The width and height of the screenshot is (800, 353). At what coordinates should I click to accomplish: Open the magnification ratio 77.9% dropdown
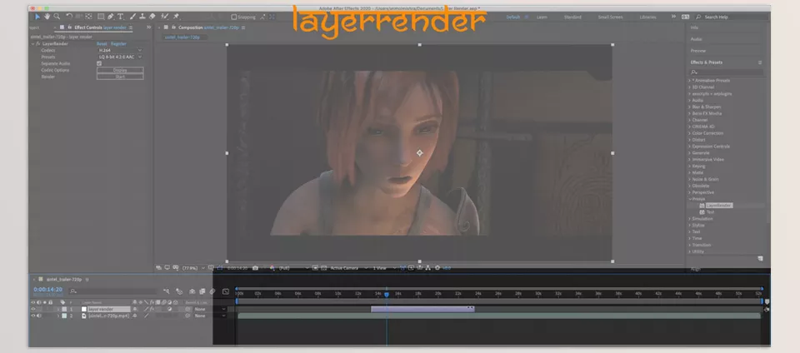(x=193, y=268)
